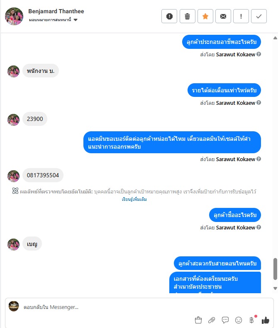Send a thumbs-up like
The height and width of the screenshot is (328, 278).
coord(266,320)
